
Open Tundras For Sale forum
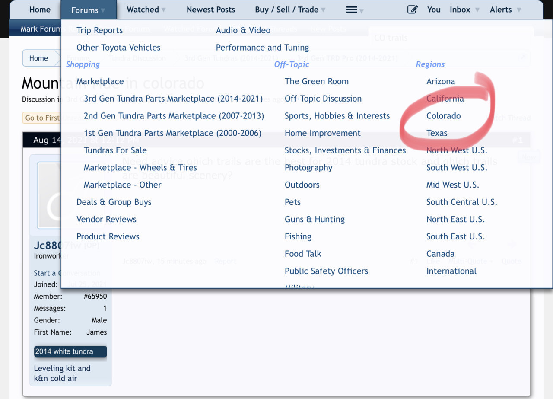coord(115,150)
